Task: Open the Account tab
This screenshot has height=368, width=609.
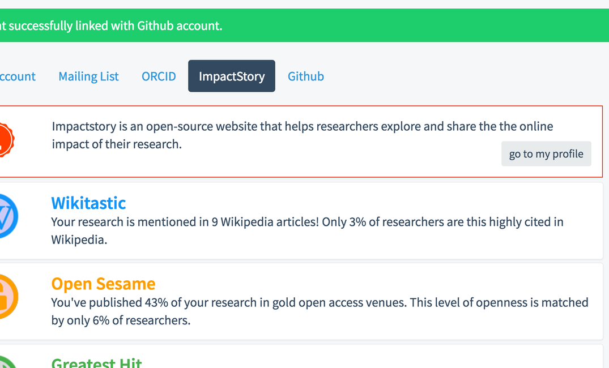Action: pyautogui.click(x=17, y=76)
